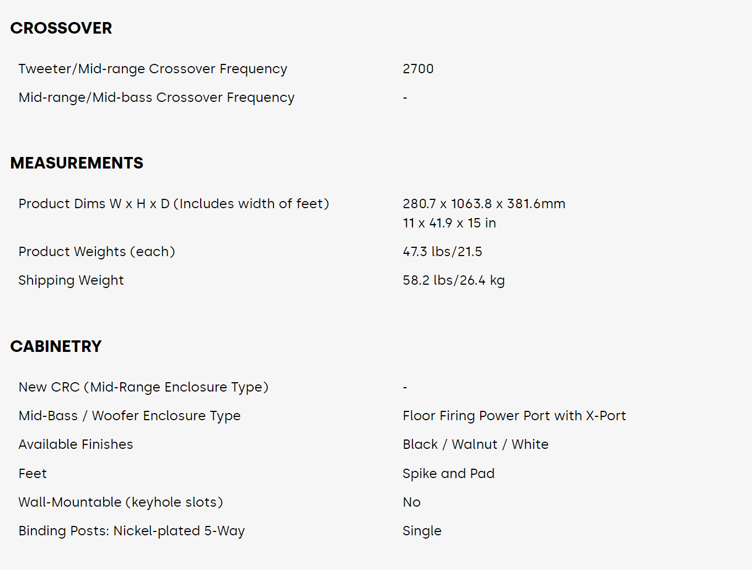752x570 pixels.
Task: Click the Floor Firing Power Port with X-Port value
Action: click(514, 416)
